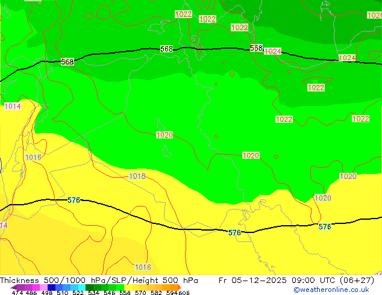Click the dark green legend swatch above 534
The width and height of the screenshot is (382, 295).
[90, 287]
